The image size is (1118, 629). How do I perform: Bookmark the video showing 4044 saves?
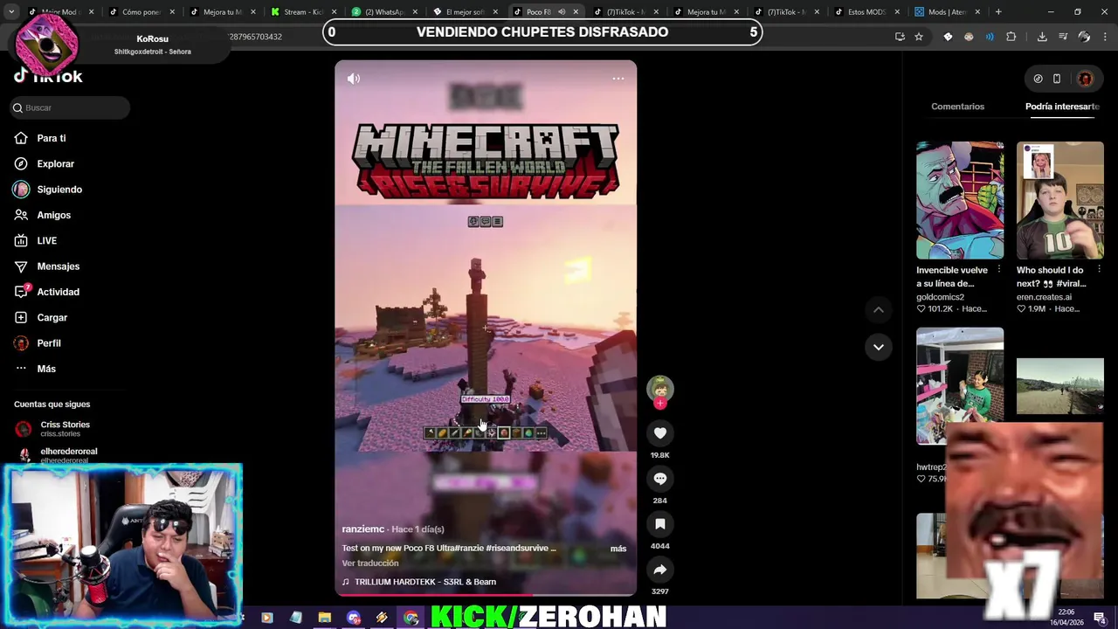coord(660,524)
